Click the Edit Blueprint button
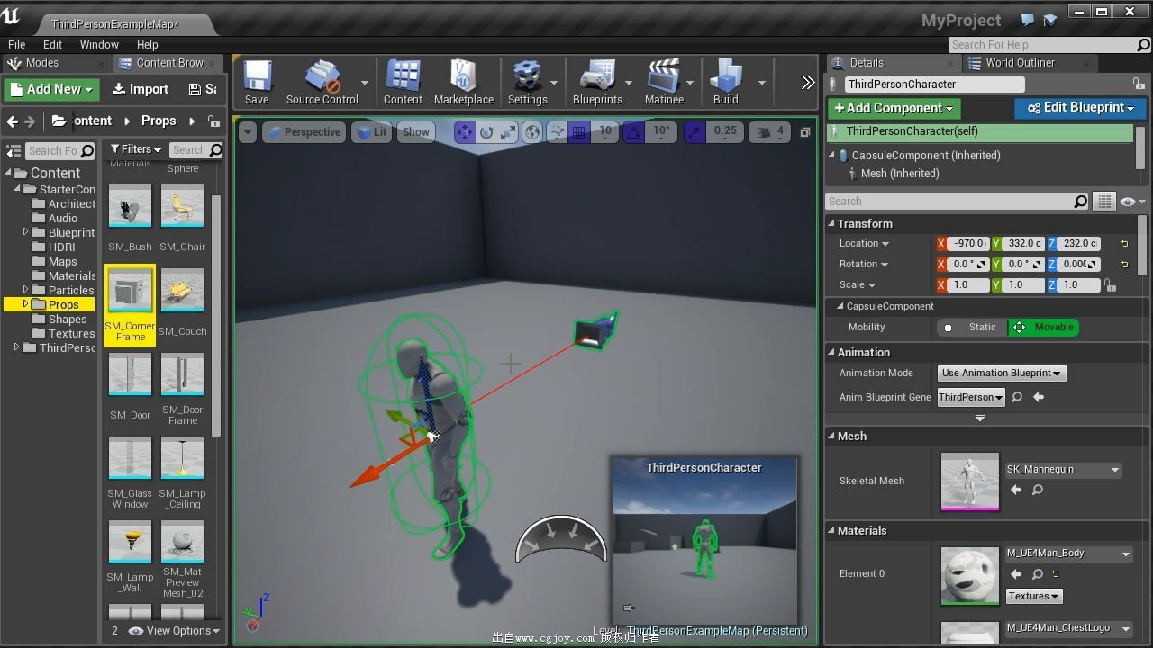 tap(1080, 108)
